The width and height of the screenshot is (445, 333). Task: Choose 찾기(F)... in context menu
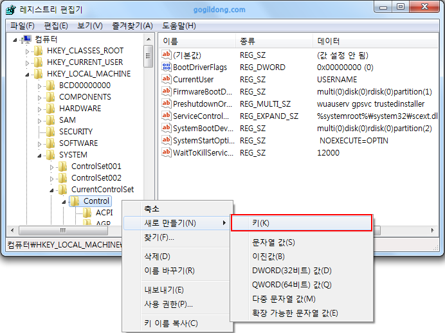click(177, 237)
